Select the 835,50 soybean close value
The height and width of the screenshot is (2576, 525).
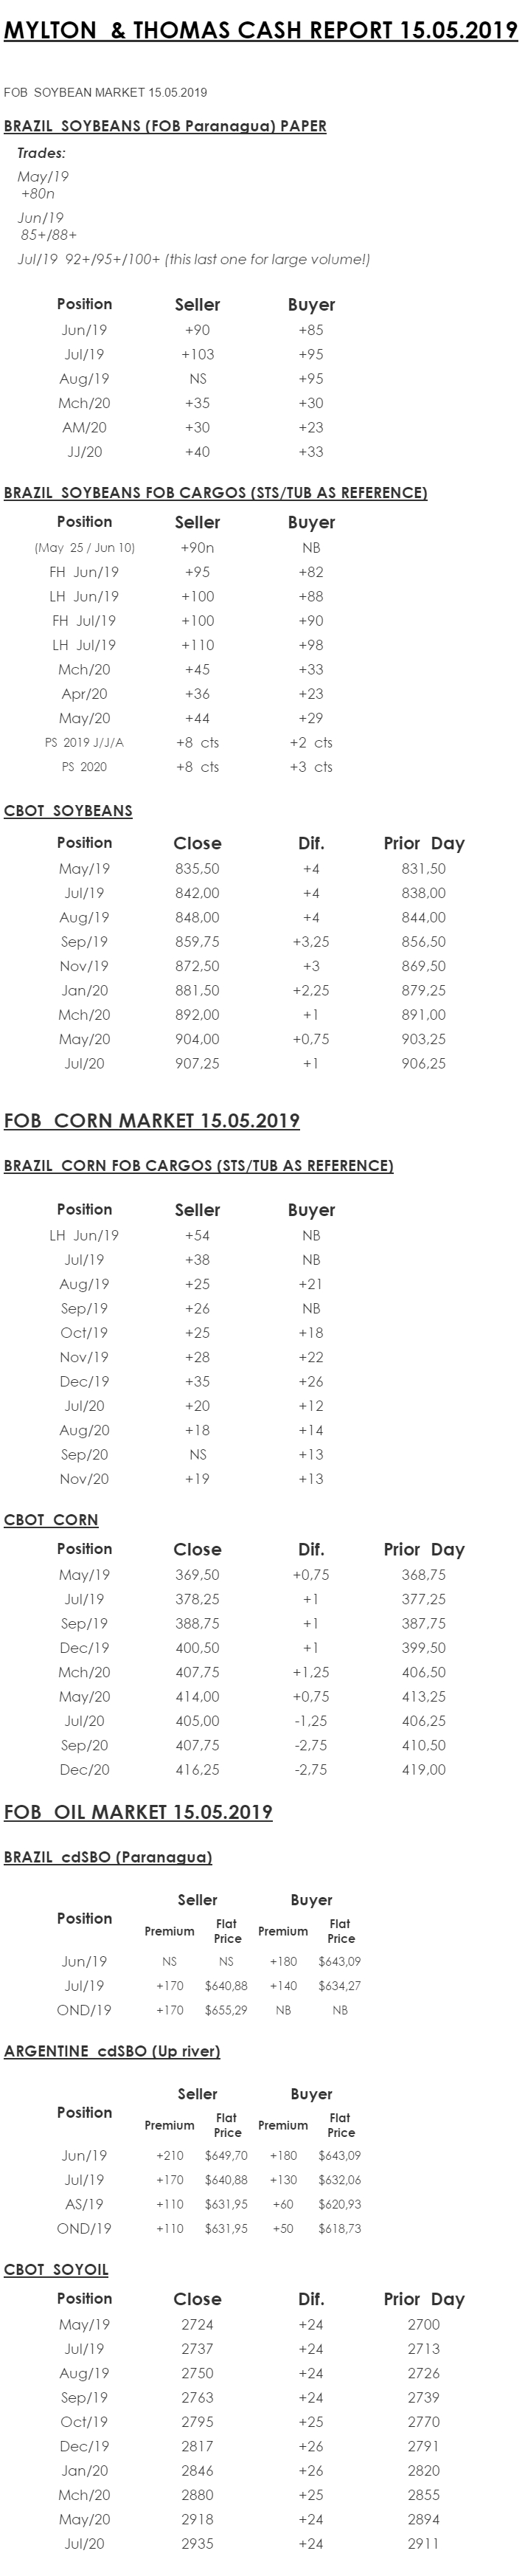tap(197, 869)
